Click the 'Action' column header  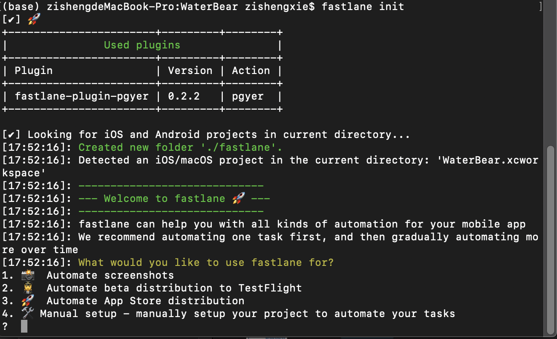[251, 71]
